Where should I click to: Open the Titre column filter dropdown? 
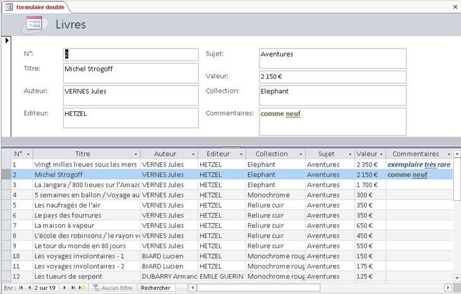click(136, 154)
